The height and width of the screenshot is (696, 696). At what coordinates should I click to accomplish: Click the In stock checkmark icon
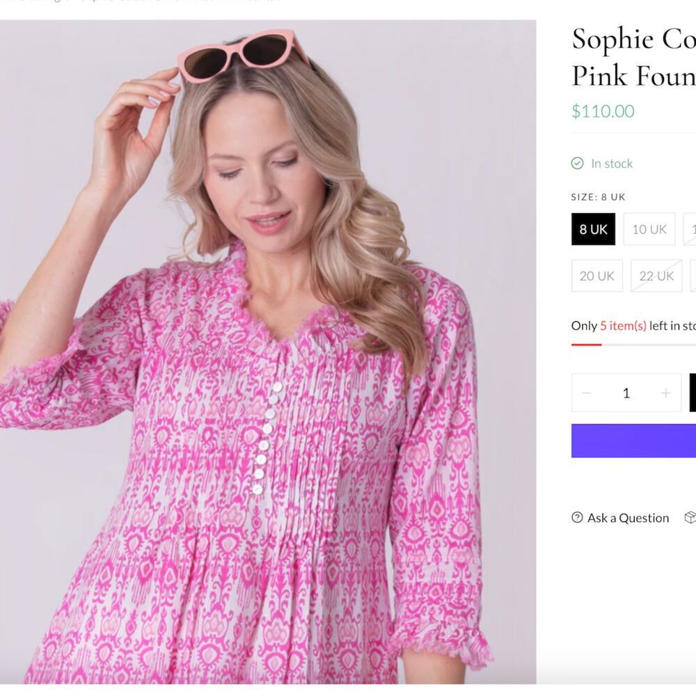click(577, 163)
